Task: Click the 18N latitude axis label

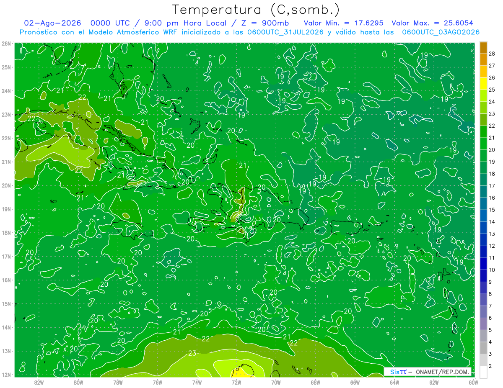Action: point(6,233)
